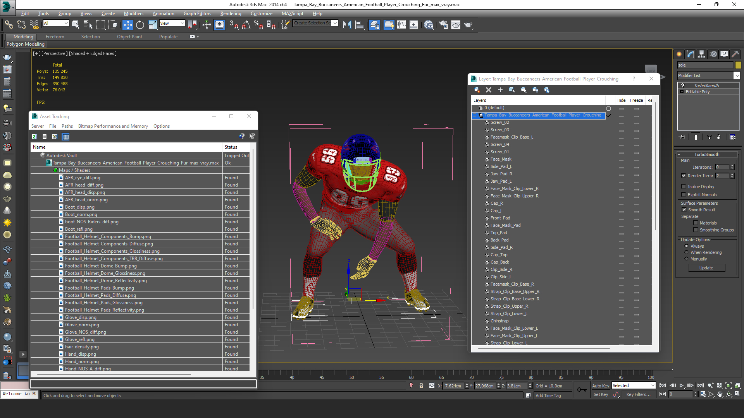Toggle TurboSmooth modifier lightbulb
Viewport: 744px width, 418px height.
[683, 86]
